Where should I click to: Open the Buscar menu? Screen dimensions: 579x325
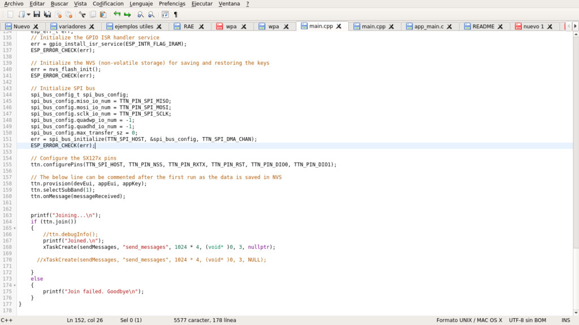click(x=59, y=4)
